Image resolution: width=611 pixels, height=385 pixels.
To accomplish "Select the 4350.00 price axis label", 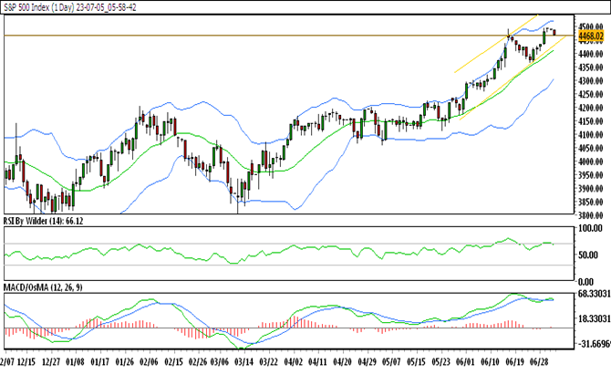I will (591, 68).
